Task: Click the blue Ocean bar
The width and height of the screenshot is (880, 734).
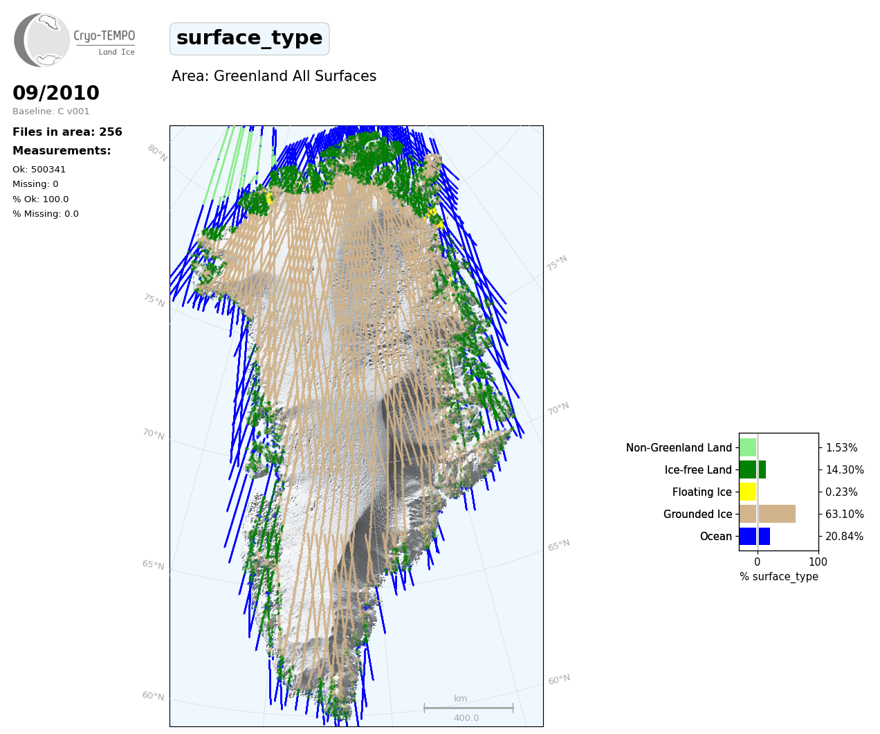Action: click(755, 536)
